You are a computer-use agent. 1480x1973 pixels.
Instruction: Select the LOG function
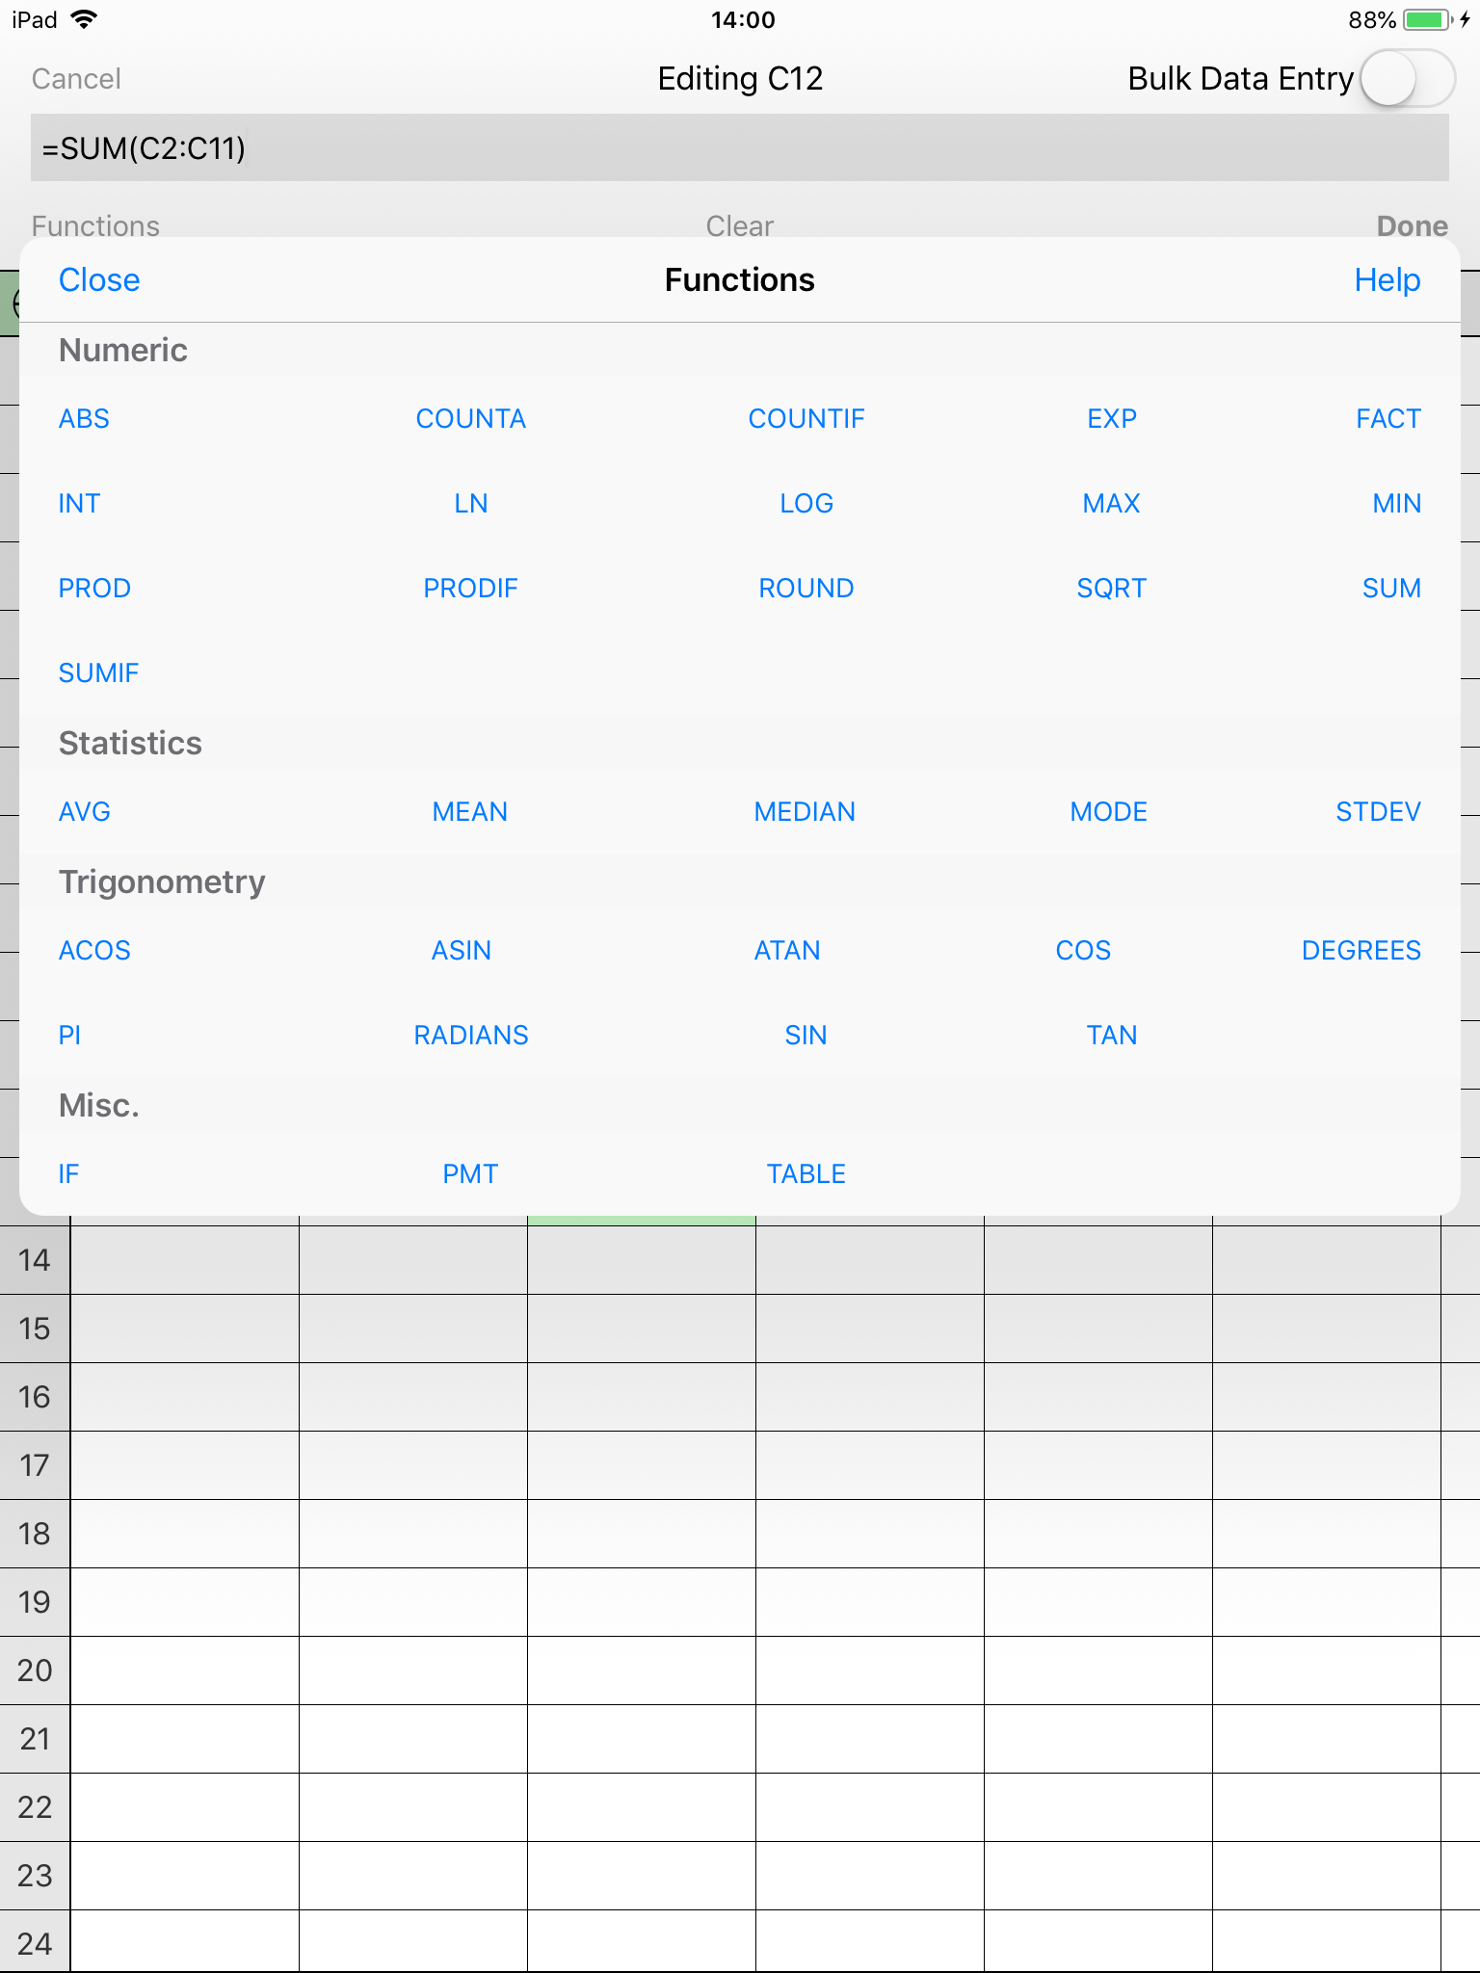pos(806,504)
